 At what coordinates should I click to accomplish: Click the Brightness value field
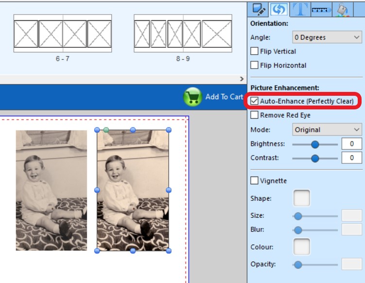(x=352, y=143)
